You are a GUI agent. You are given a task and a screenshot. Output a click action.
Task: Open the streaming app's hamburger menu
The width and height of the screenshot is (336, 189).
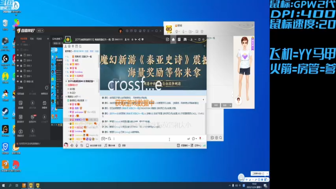(148, 31)
